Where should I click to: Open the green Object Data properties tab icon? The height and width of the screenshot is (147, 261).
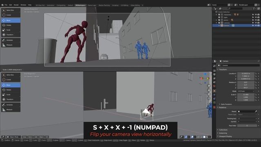coord(215,102)
